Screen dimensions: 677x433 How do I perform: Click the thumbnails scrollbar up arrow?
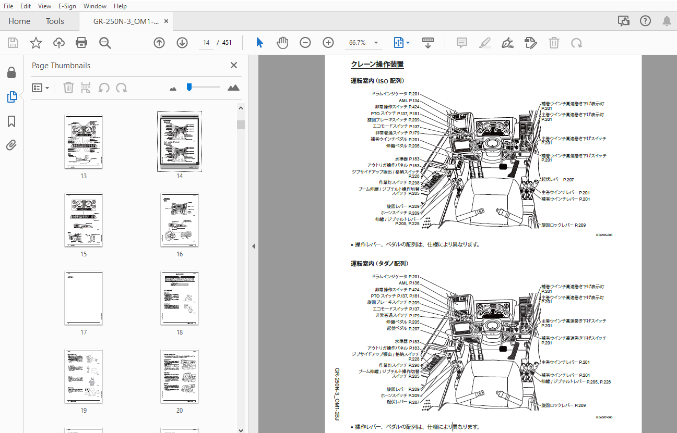point(241,108)
